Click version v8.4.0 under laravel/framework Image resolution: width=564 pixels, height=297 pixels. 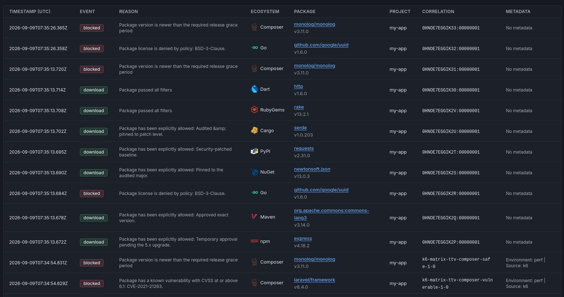click(301, 287)
